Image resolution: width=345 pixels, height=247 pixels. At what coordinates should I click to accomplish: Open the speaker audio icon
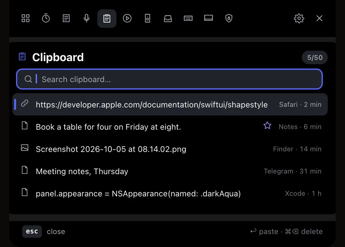[148, 18]
